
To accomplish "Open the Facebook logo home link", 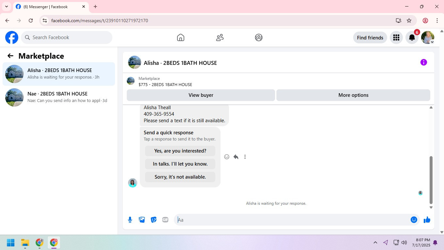I will [12, 37].
